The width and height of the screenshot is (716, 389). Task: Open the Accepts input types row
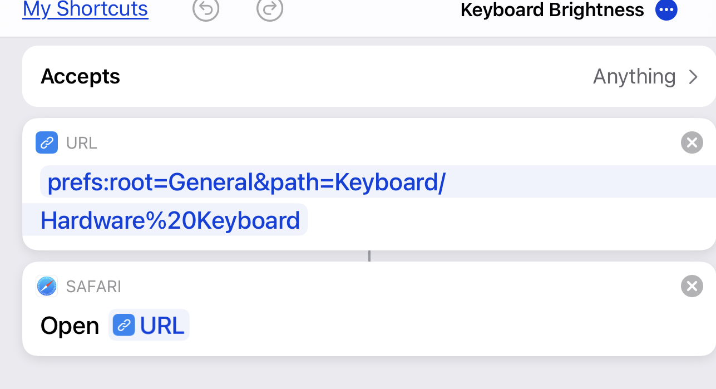tap(369, 76)
